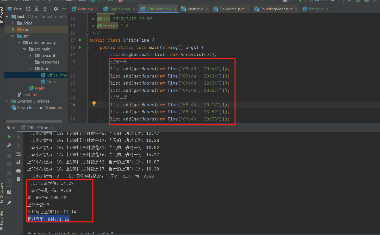Close the OfficeTime run tab
Image resolution: width=380 pixels, height=235 pixels.
coord(52,128)
